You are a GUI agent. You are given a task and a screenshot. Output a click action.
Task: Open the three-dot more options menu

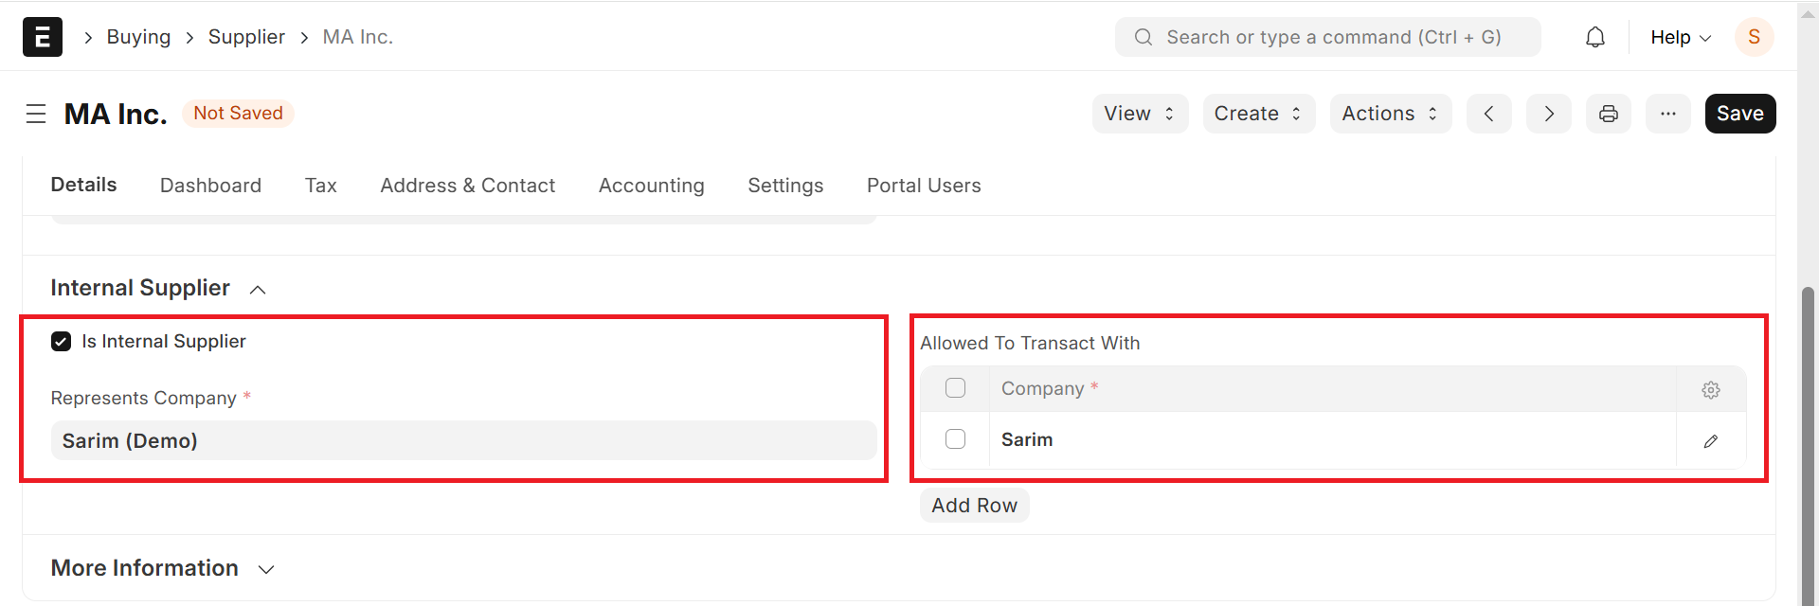click(x=1667, y=114)
